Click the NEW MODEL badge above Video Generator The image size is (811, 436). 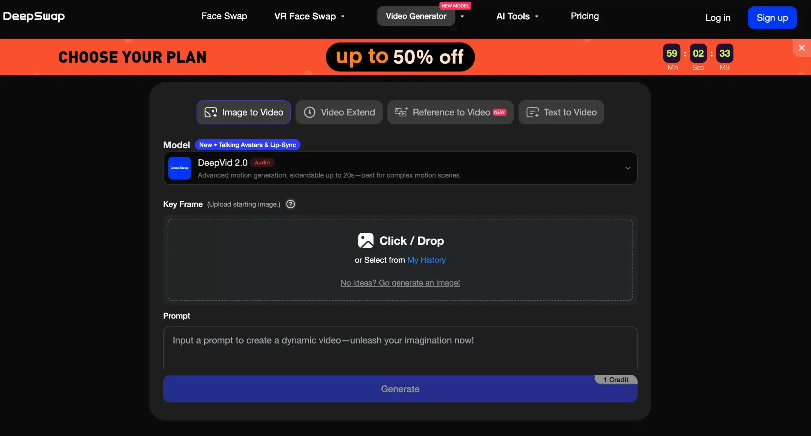455,6
